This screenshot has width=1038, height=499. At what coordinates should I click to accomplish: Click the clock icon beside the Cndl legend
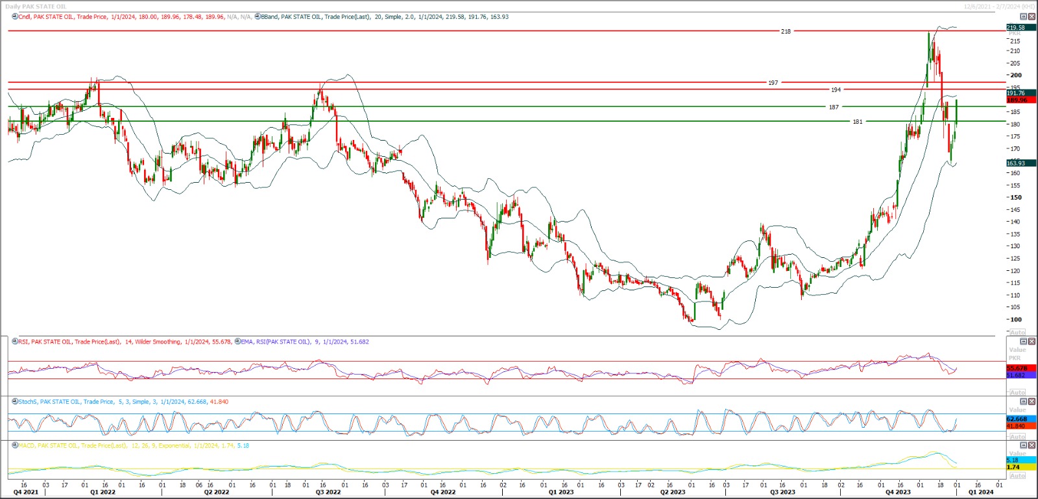[x=15, y=17]
